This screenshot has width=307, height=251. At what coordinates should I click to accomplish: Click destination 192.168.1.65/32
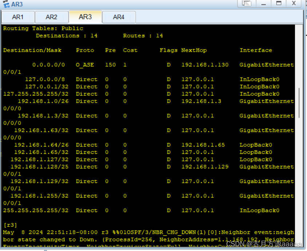pos(41,152)
